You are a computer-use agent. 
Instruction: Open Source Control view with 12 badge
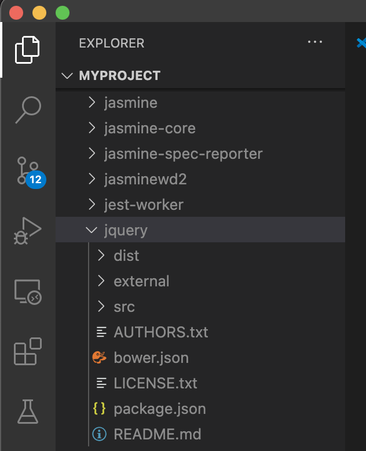[x=31, y=173]
